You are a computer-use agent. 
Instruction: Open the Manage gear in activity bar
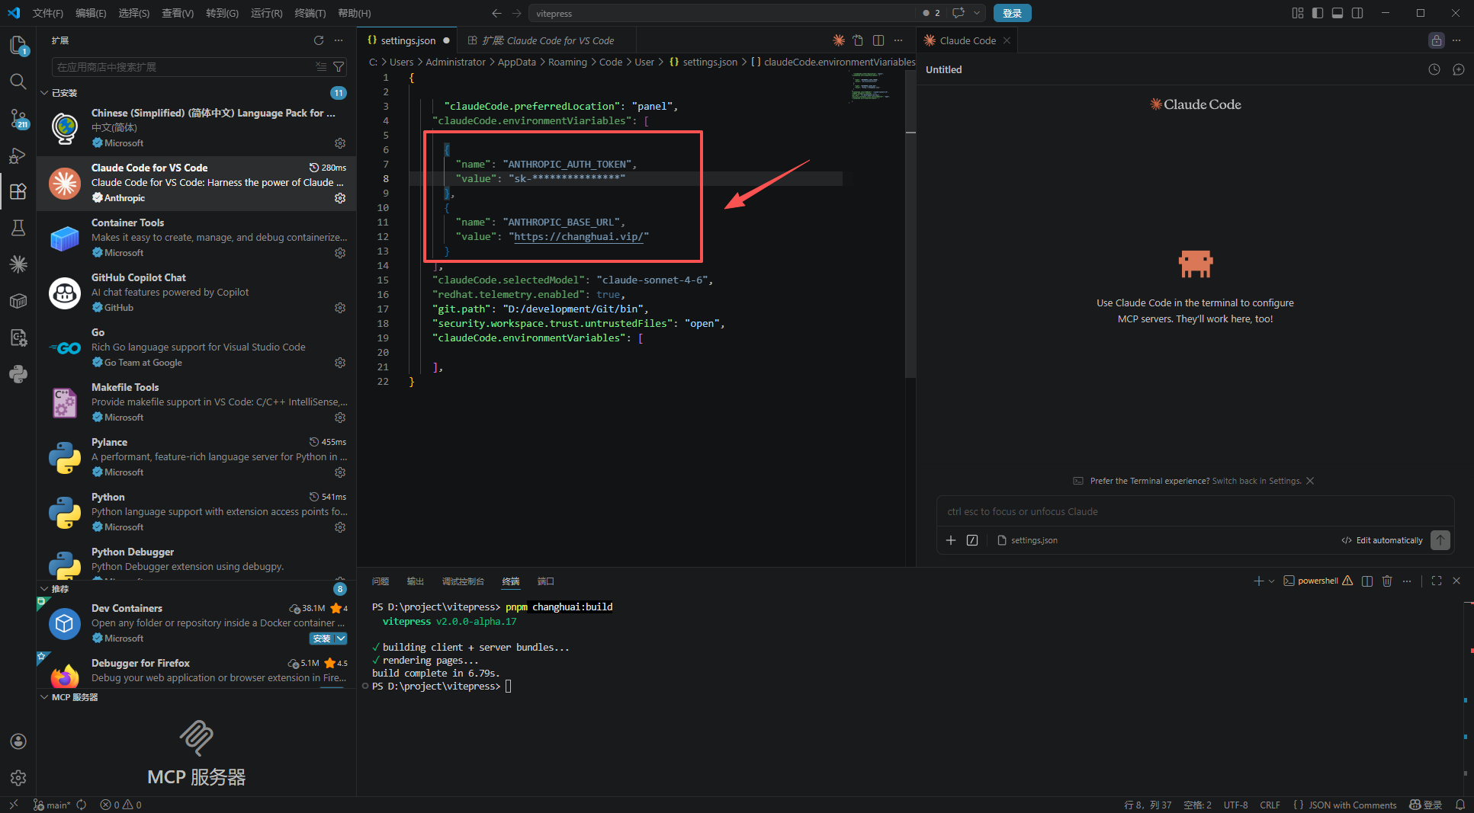click(x=18, y=778)
